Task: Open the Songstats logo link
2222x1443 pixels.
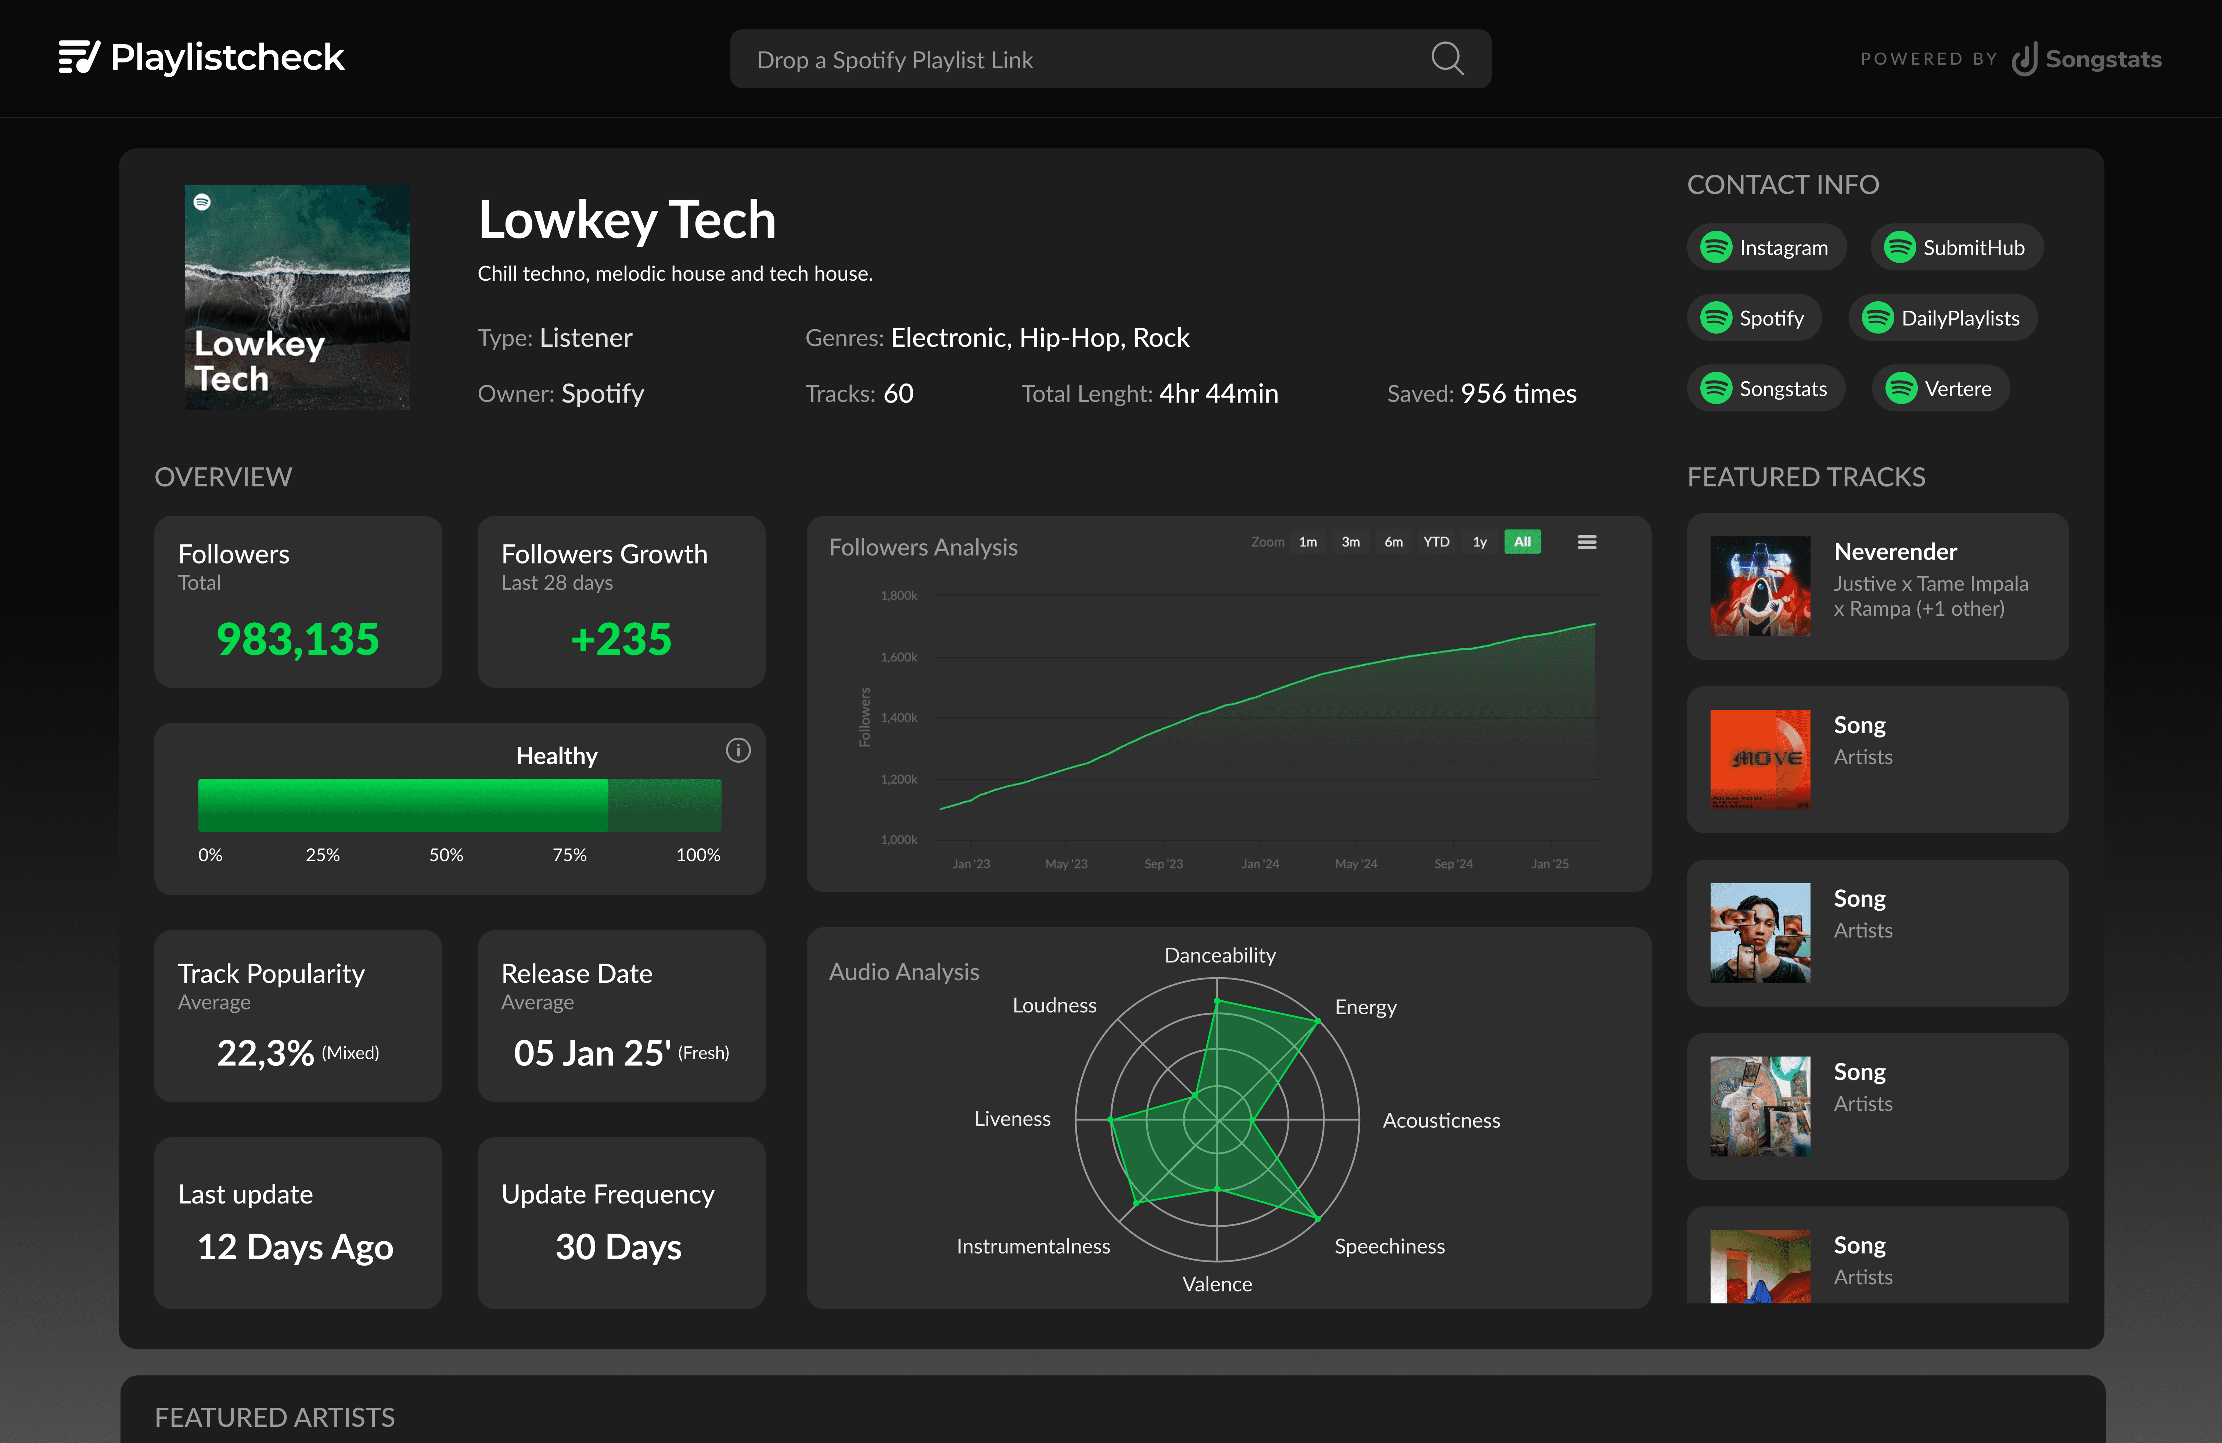Action: [2087, 59]
